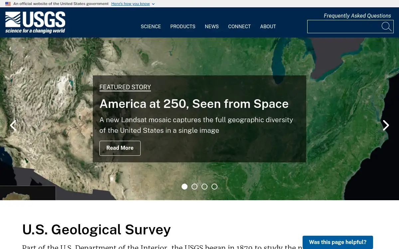Open Frequently Asked Questions link

click(357, 16)
